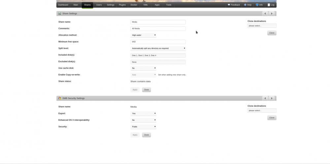Edit the Minimum free space field
Image resolution: width=330 pixels, height=164 pixels.
(158, 42)
